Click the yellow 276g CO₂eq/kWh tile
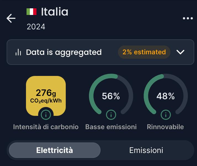 46,96
